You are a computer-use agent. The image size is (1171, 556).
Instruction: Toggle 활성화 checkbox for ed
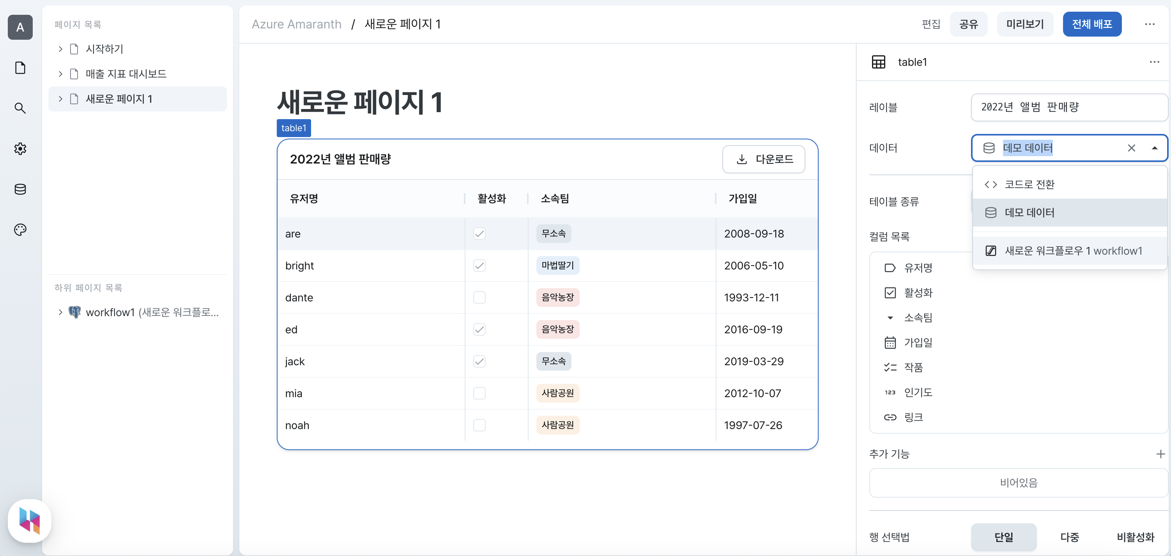pyautogui.click(x=479, y=329)
